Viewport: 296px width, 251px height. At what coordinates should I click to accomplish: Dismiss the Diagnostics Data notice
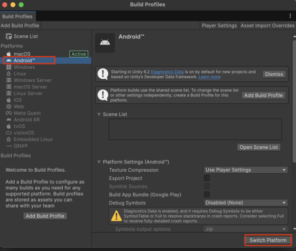tap(273, 74)
